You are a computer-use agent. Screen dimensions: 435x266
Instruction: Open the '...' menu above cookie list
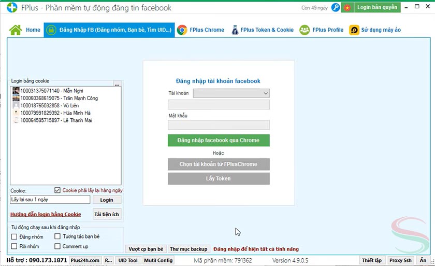(117, 84)
